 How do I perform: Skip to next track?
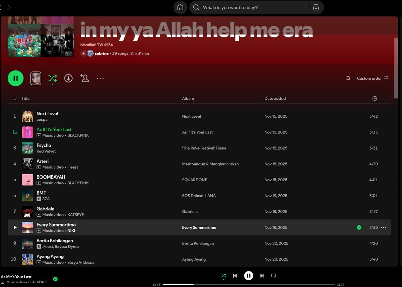[x=262, y=276]
